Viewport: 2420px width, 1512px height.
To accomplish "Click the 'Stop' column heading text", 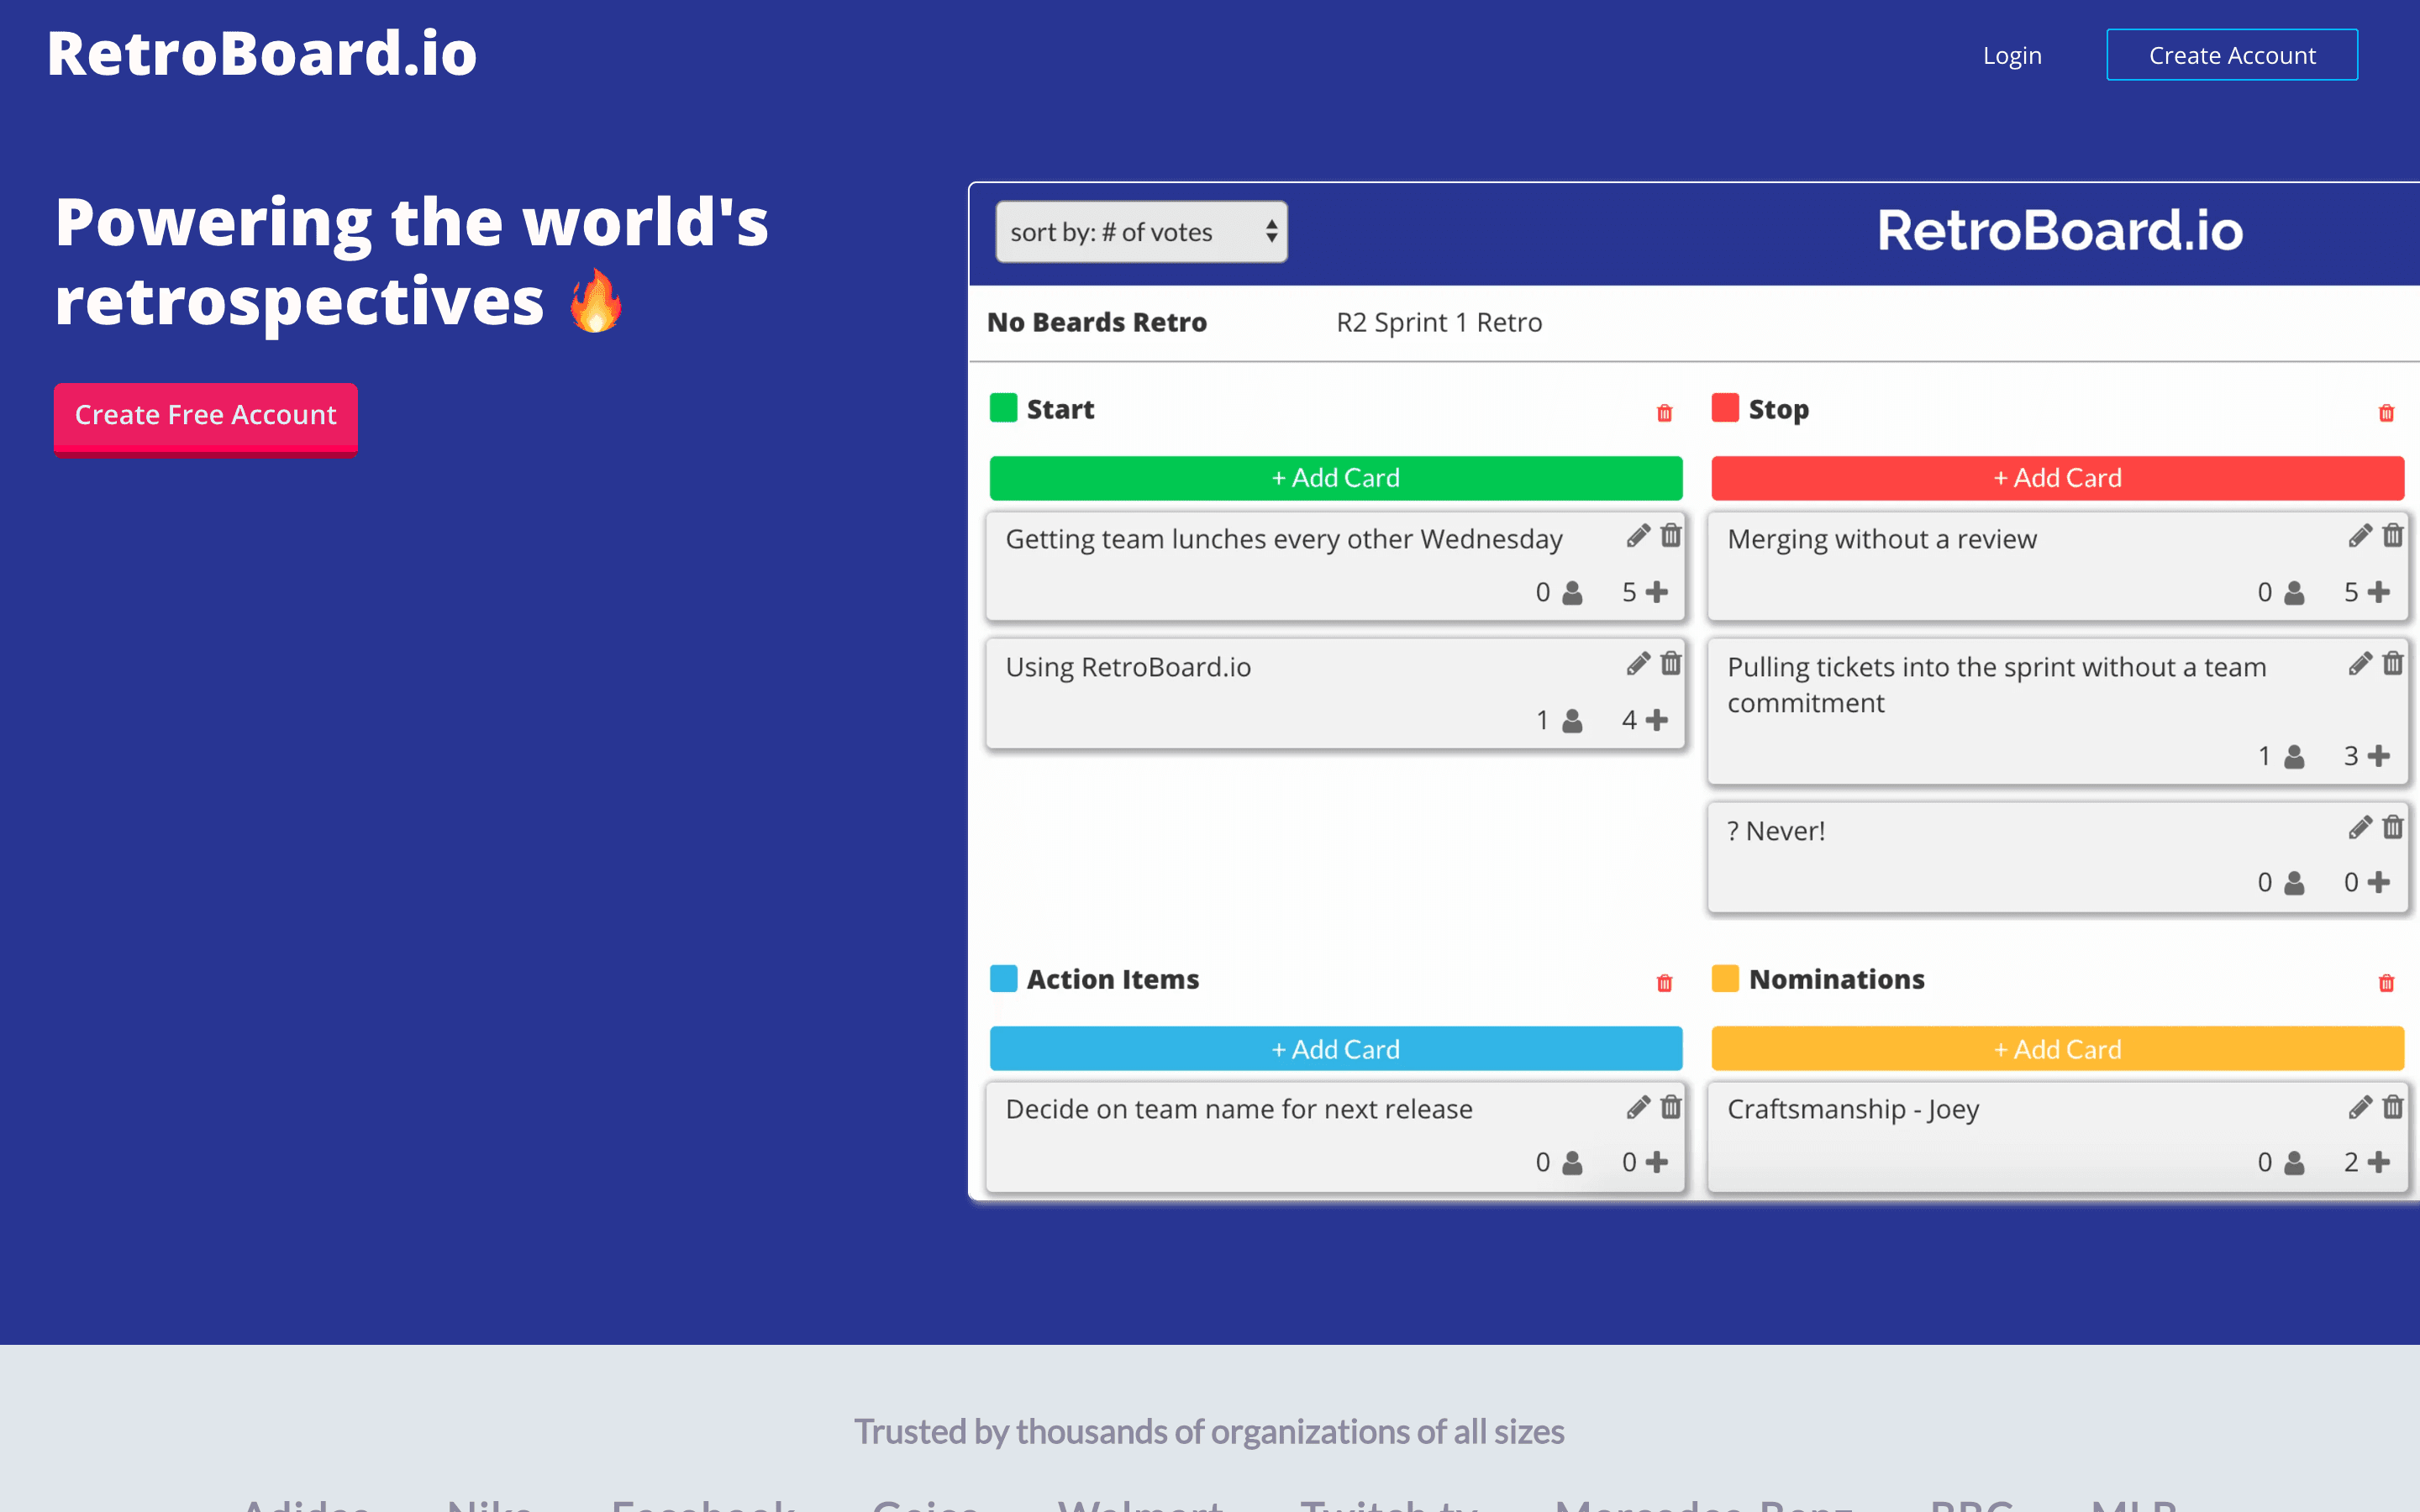I will [1778, 410].
